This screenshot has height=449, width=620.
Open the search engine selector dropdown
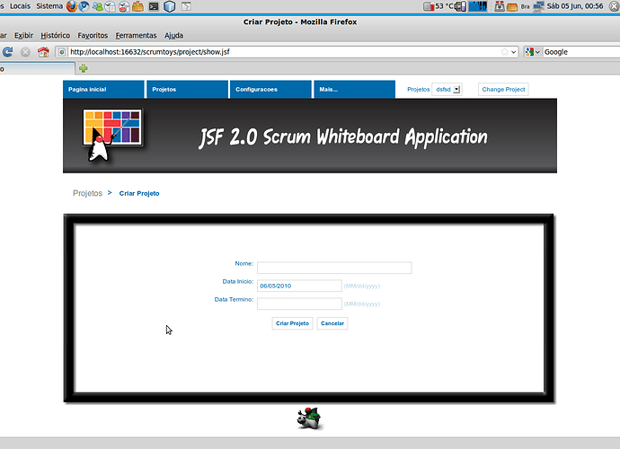coord(533,52)
